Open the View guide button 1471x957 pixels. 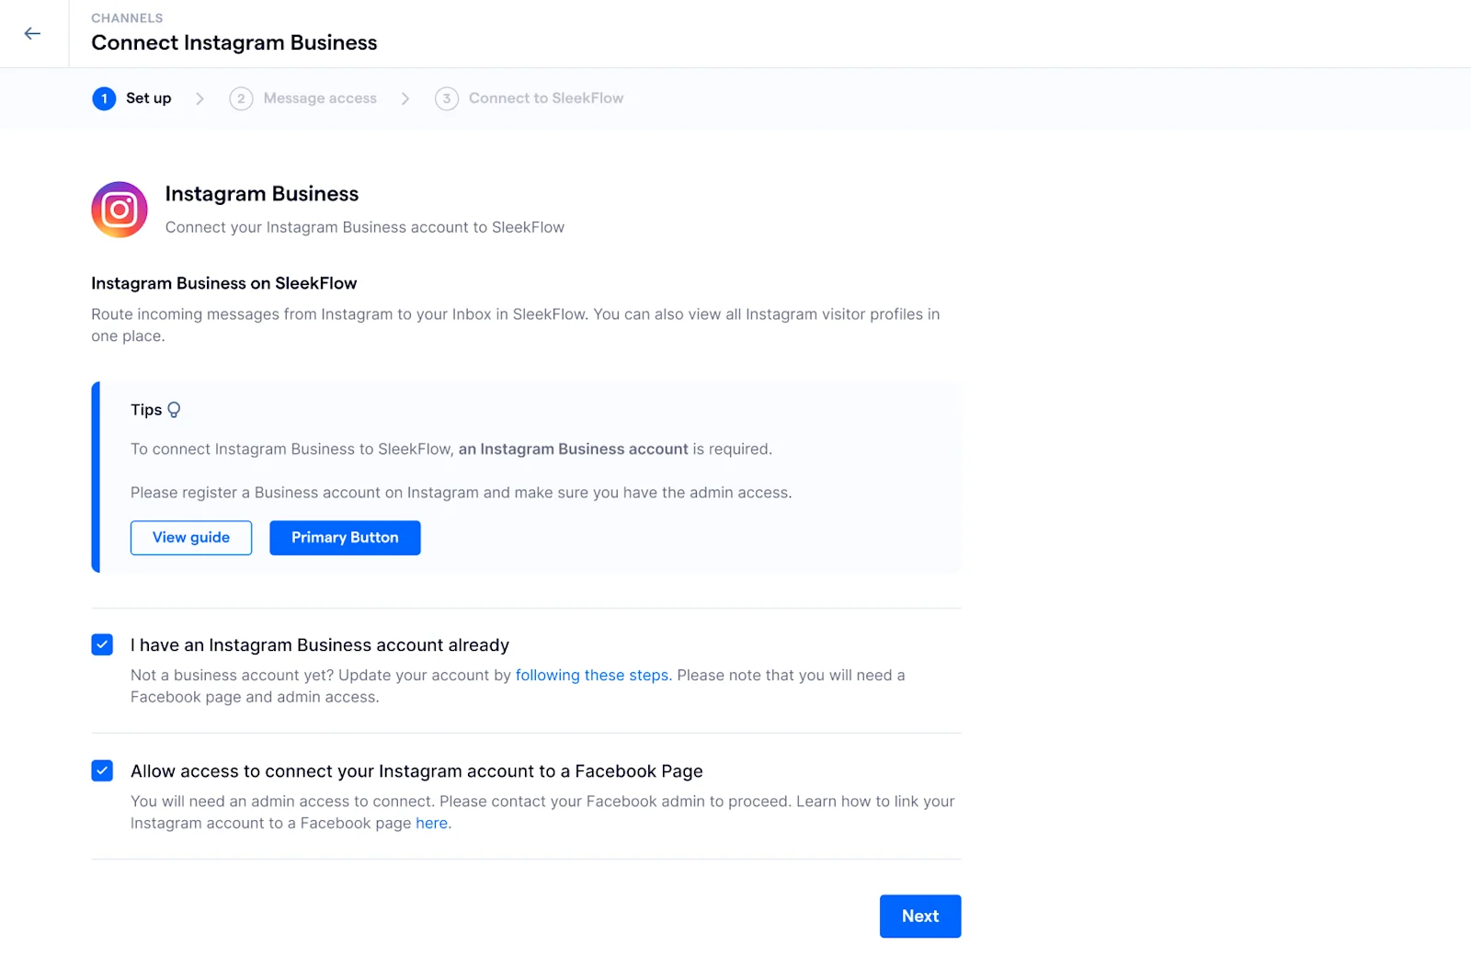tap(191, 538)
